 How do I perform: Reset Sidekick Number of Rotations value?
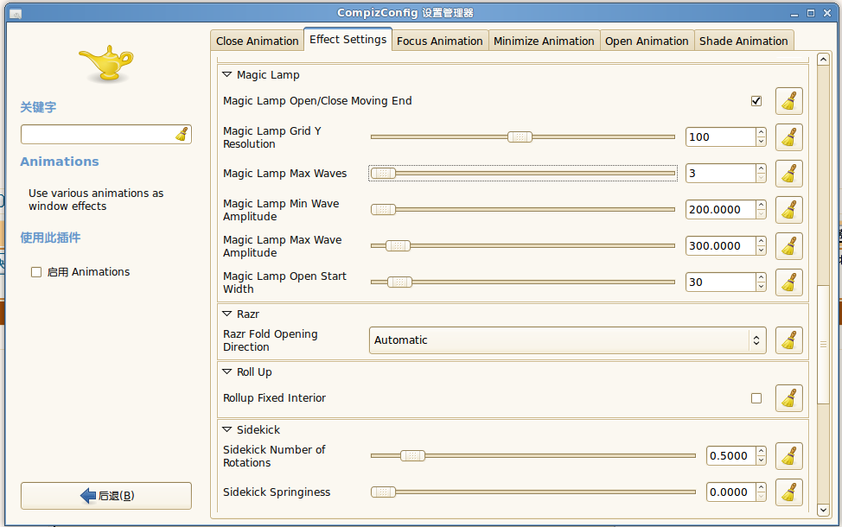(788, 456)
